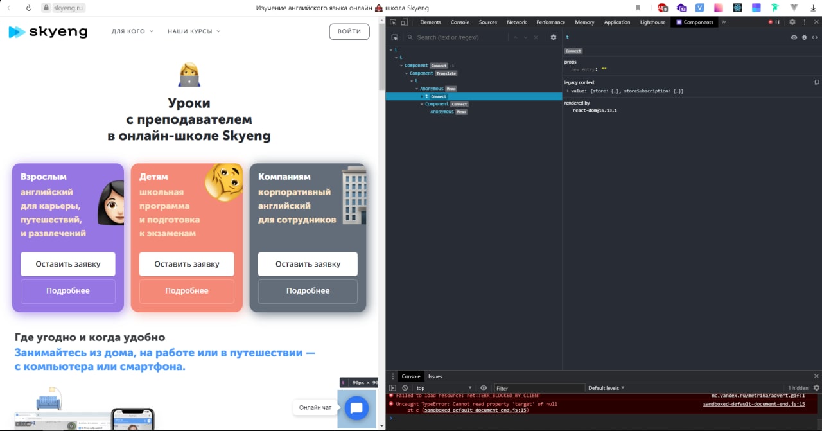Screen dimensions: 822x431
Task: Open console context selector top
Action: tap(444, 388)
